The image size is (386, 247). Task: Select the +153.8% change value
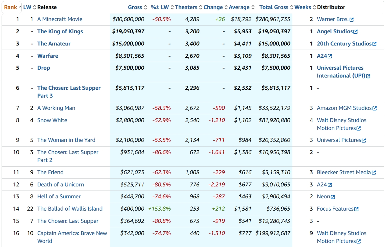159,209
